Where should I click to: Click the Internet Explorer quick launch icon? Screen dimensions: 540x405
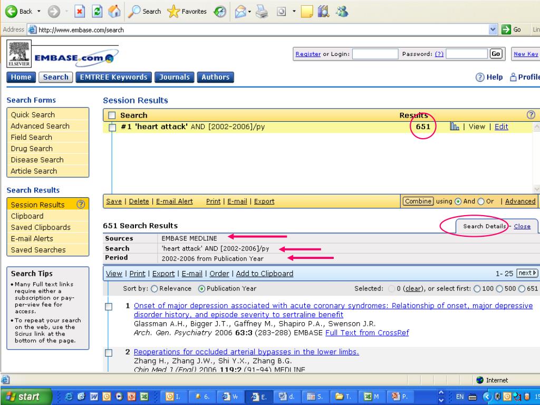pyautogui.click(x=69, y=397)
